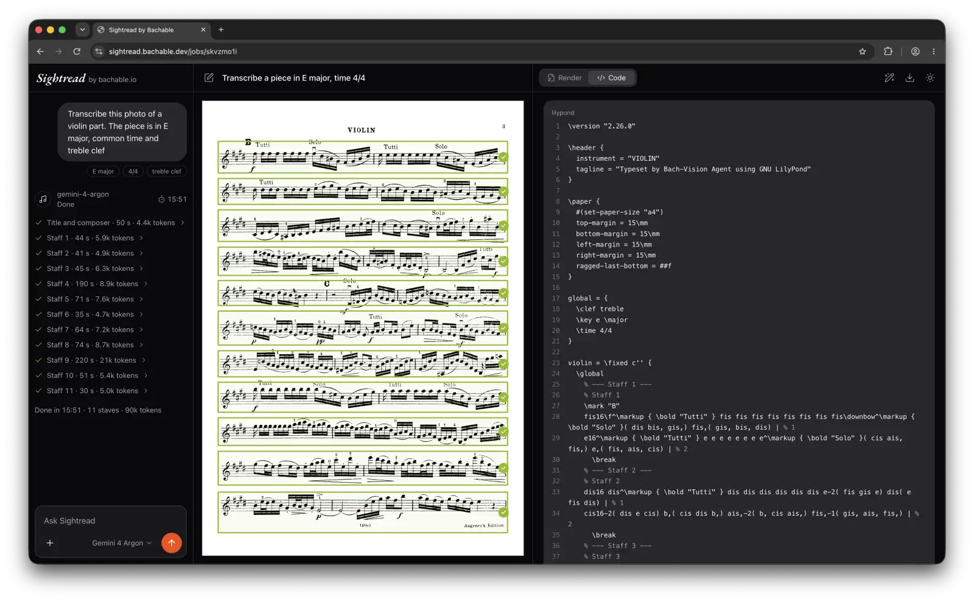Reload the page
This screenshot has width=974, height=602.
(x=77, y=52)
